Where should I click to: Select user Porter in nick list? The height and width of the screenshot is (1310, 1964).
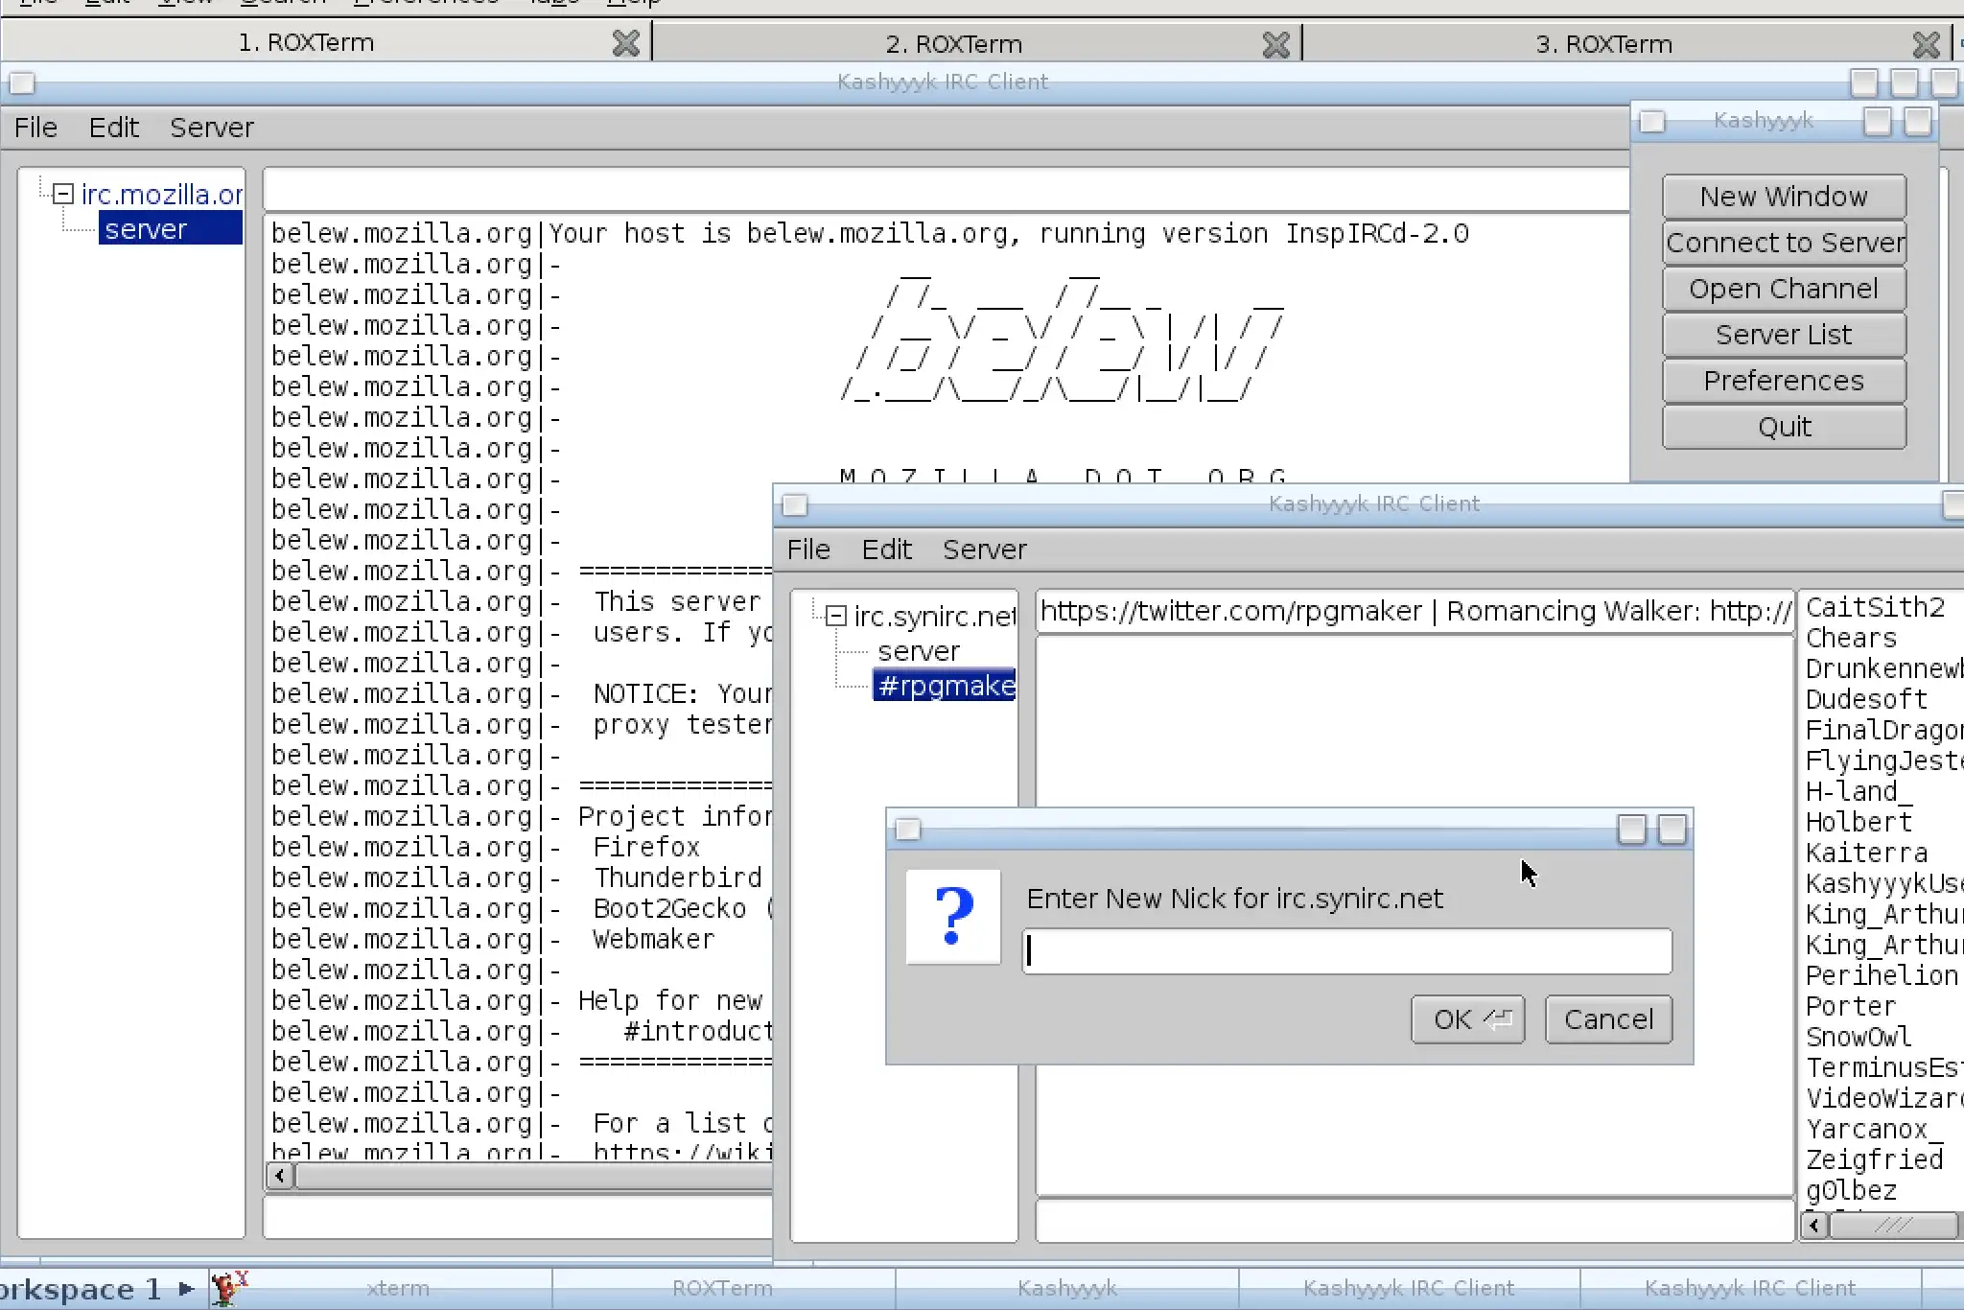coord(1851,1006)
